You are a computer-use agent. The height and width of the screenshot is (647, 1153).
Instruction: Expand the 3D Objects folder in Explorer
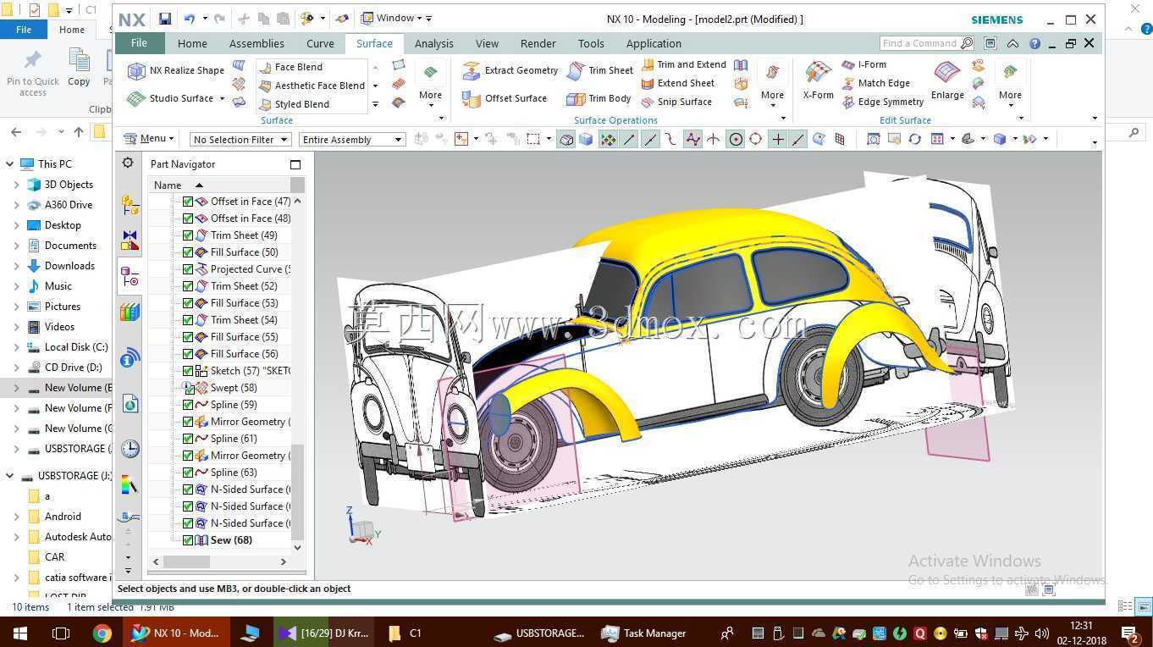(16, 185)
